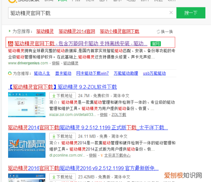Open the 显卡驱动 related search
Viewport: 211px width, 182px height.
click(x=63, y=73)
